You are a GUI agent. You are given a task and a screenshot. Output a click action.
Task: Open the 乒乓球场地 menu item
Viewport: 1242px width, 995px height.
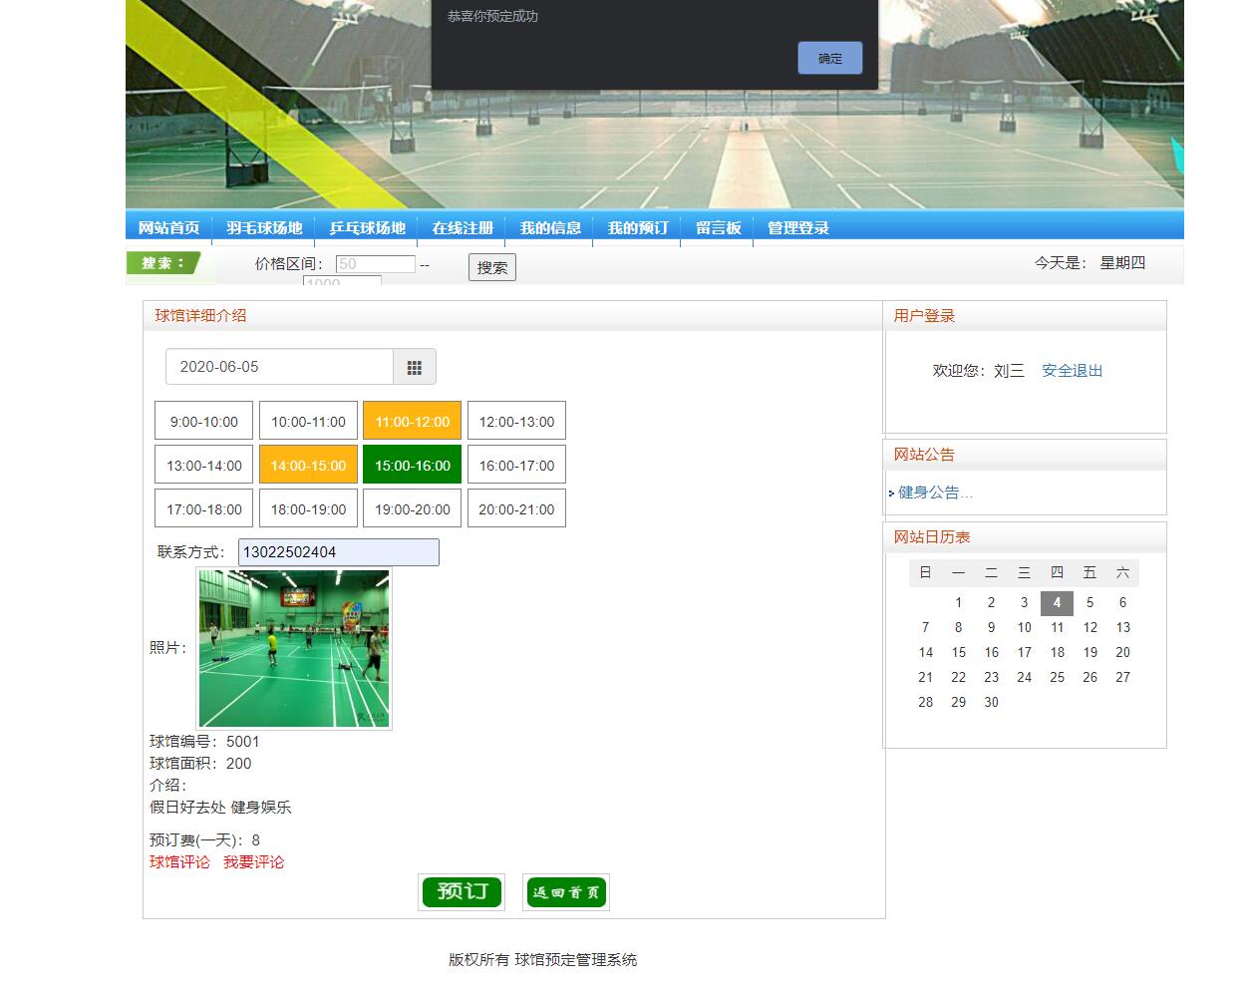[367, 227]
